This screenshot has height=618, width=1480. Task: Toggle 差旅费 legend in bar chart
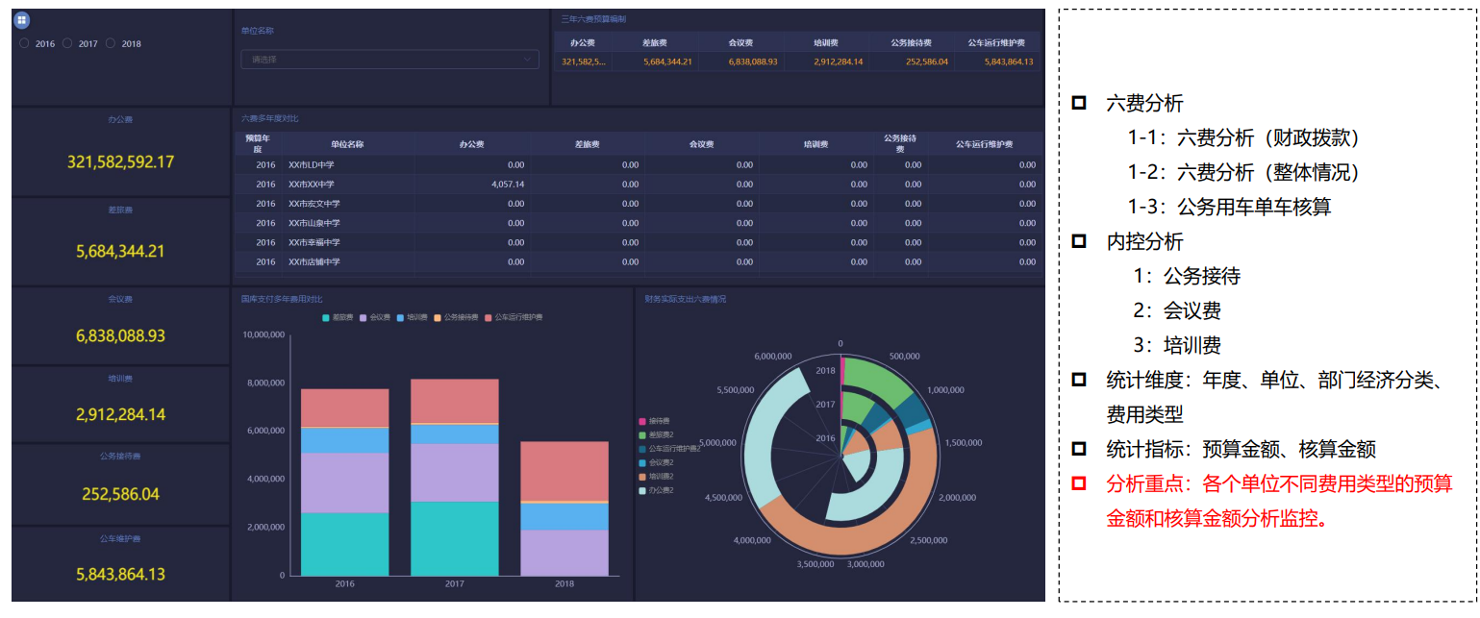pos(339,317)
